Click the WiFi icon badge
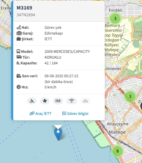The image size is (142, 163). pyautogui.click(x=72, y=101)
